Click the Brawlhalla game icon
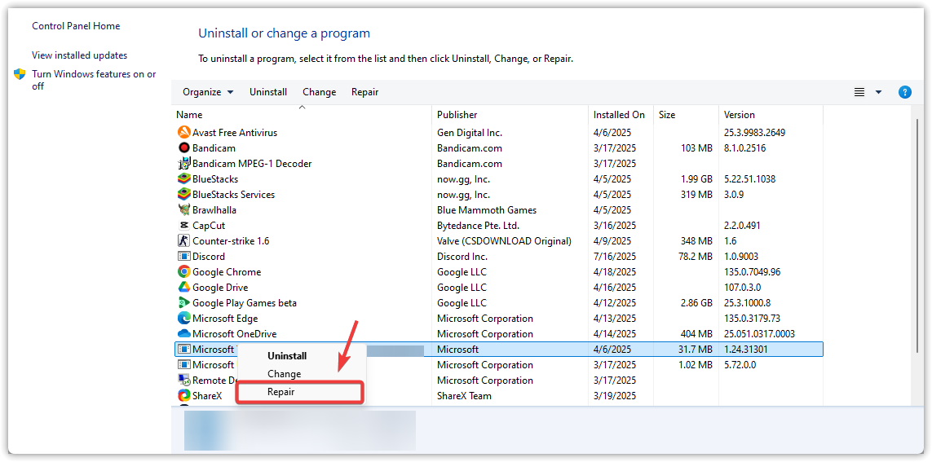Image resolution: width=932 pixels, height=462 pixels. tap(183, 209)
